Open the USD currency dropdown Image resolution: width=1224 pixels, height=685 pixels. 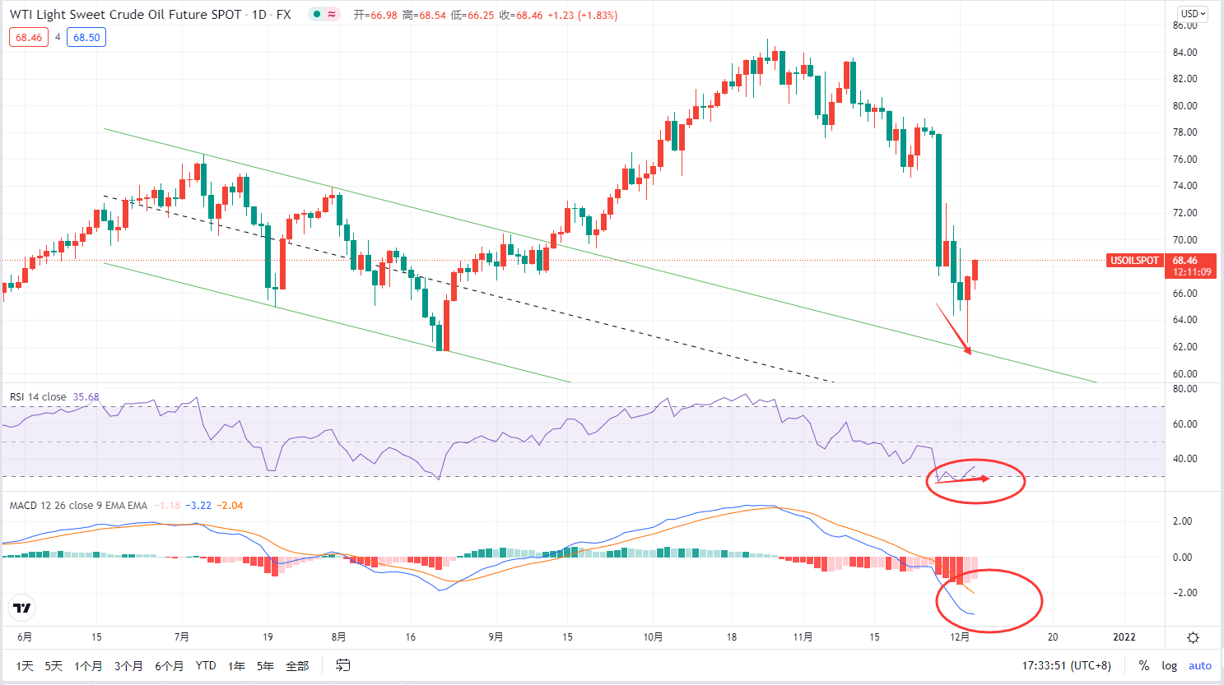click(1193, 14)
